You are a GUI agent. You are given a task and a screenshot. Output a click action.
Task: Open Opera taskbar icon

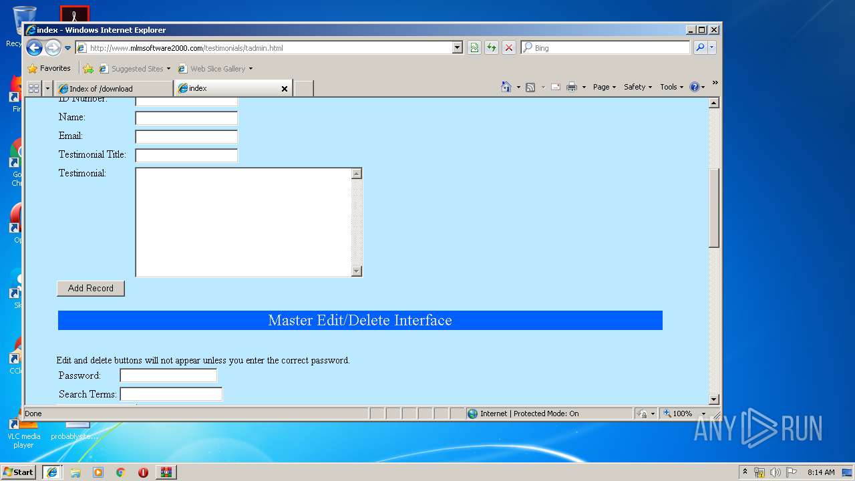click(143, 472)
